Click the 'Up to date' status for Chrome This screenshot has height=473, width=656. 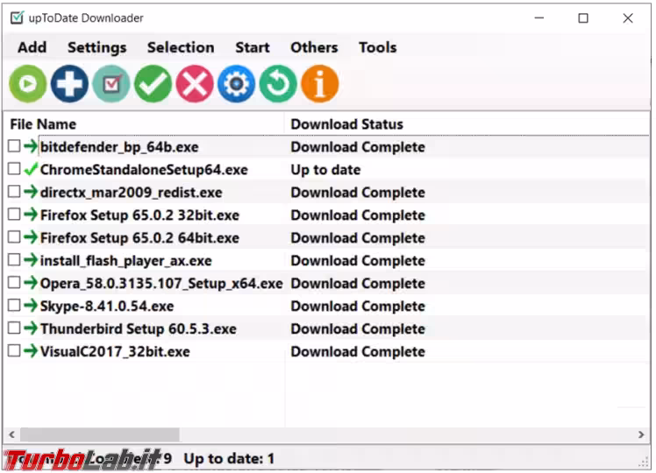coord(325,170)
